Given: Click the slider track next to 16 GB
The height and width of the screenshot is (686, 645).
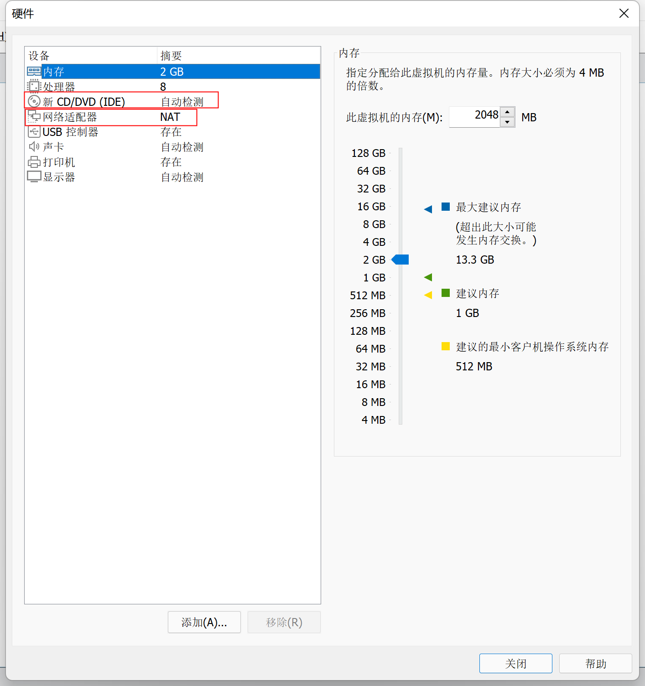Looking at the screenshot, I should click(401, 207).
